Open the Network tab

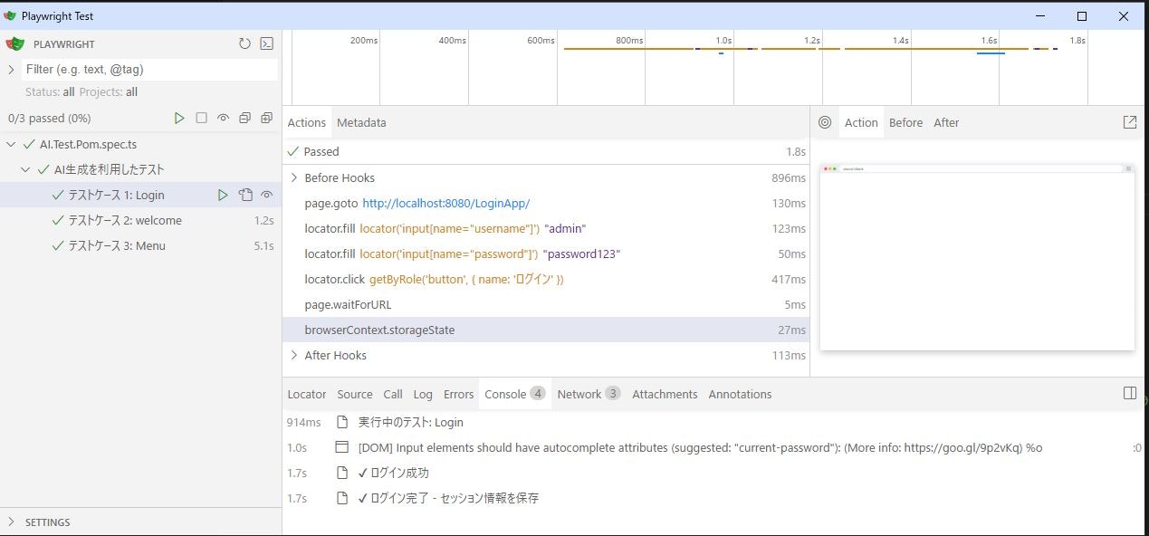point(589,394)
